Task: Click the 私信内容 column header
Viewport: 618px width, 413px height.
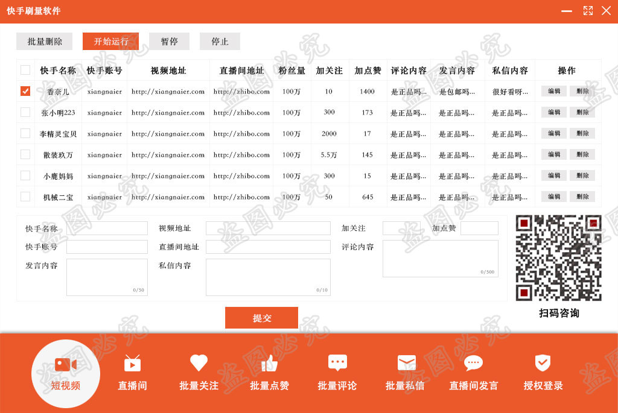Action: tap(510, 71)
